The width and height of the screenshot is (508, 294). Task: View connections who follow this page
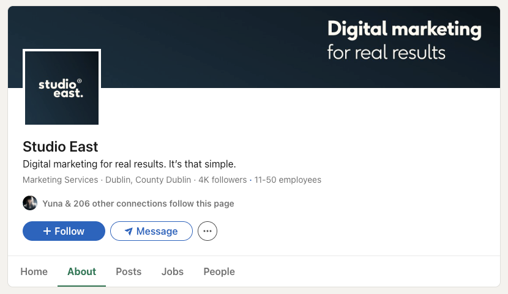pyautogui.click(x=138, y=204)
